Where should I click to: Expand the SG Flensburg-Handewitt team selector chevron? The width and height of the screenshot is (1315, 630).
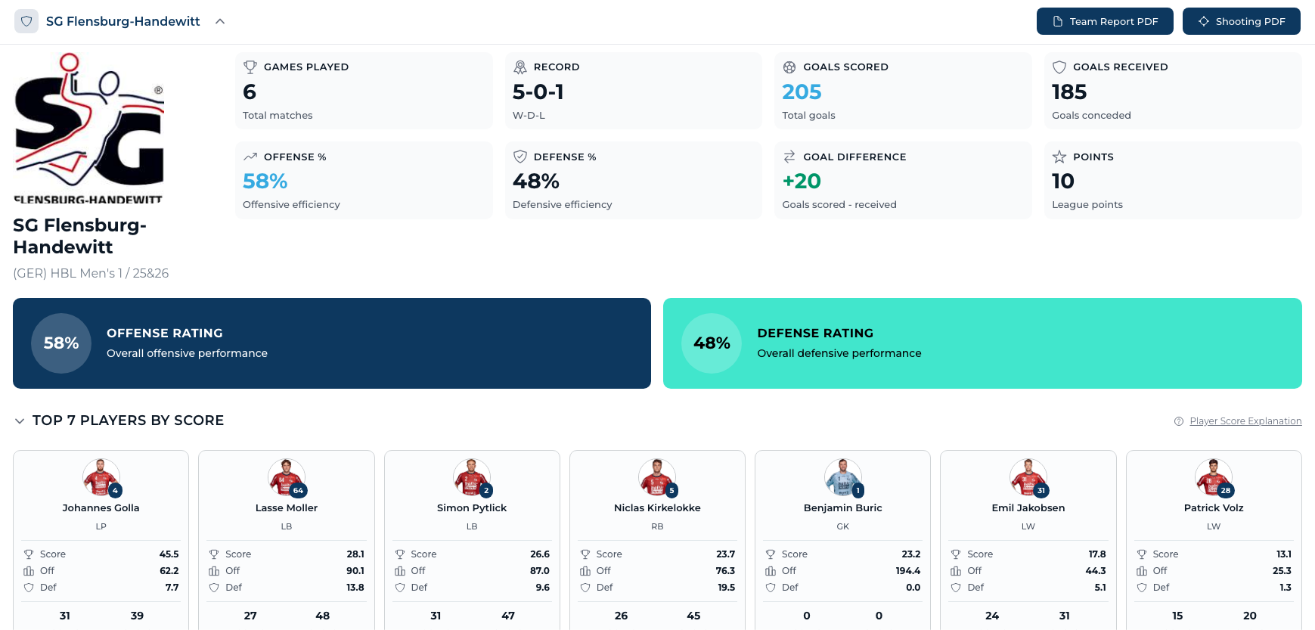click(x=220, y=21)
